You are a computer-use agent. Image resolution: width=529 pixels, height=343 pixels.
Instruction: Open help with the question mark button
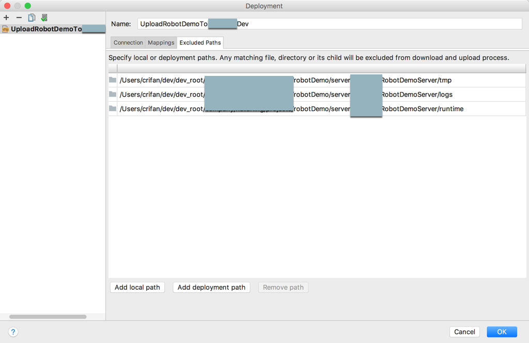[x=13, y=332]
